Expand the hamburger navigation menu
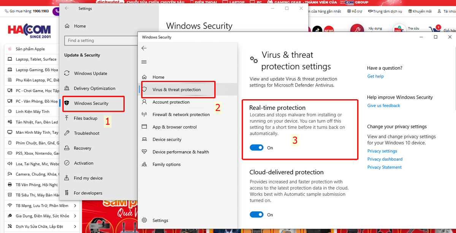The width and height of the screenshot is (456, 233). pyautogui.click(x=144, y=62)
